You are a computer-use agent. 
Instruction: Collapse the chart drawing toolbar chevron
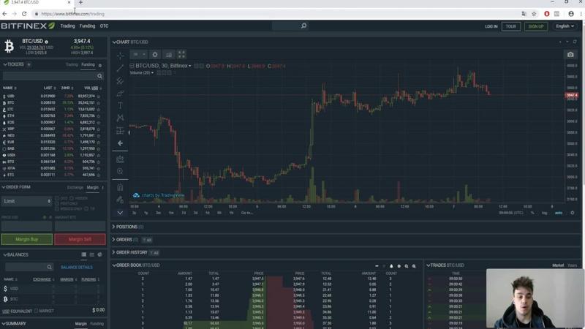[120, 213]
